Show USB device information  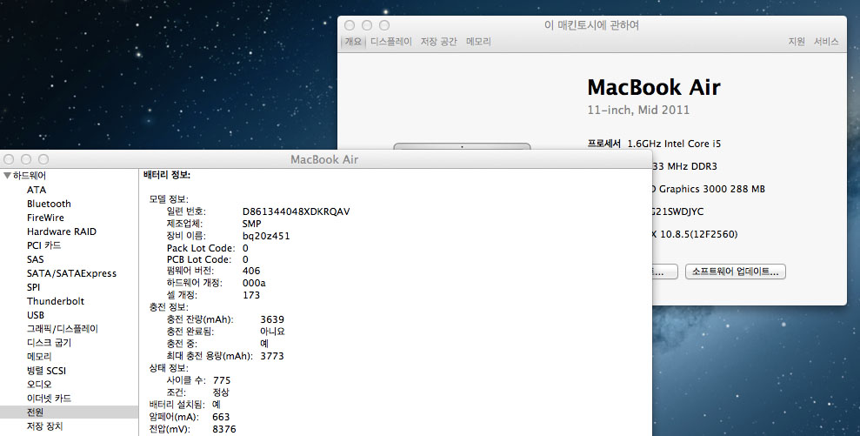point(36,315)
